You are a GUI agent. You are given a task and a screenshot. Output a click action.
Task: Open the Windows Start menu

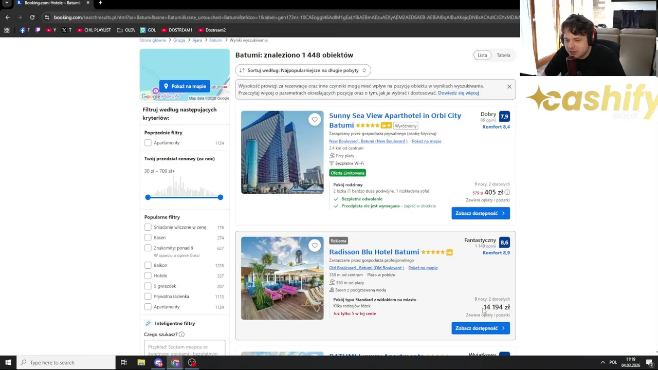pyautogui.click(x=8, y=362)
